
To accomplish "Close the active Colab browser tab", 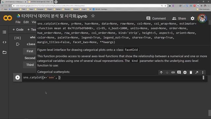I will tap(52, 2).
